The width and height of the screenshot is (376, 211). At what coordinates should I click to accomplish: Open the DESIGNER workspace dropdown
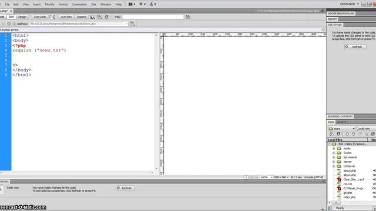(350, 4)
